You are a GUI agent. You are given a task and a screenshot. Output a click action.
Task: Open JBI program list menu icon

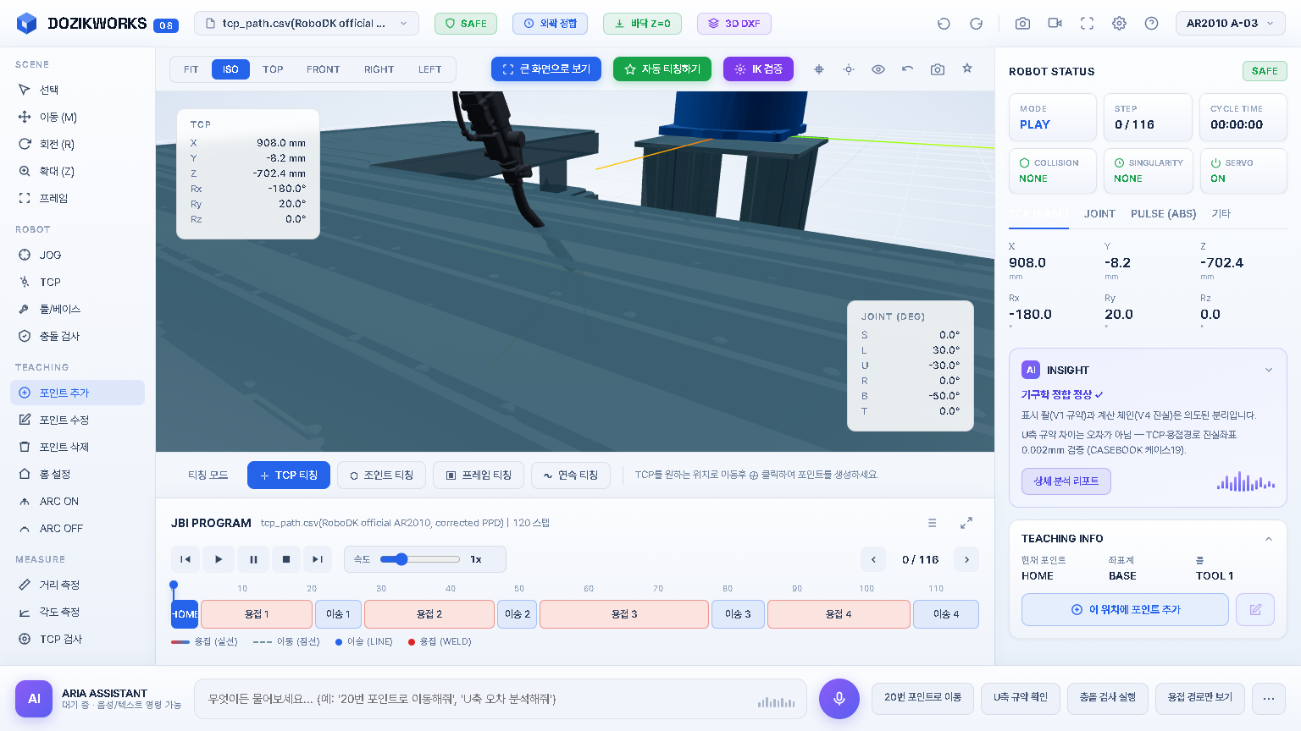pyautogui.click(x=932, y=523)
